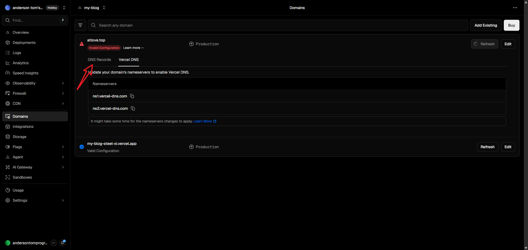This screenshot has width=528, height=250.
Task: Click the page vertical scrollbar
Action: 526,125
